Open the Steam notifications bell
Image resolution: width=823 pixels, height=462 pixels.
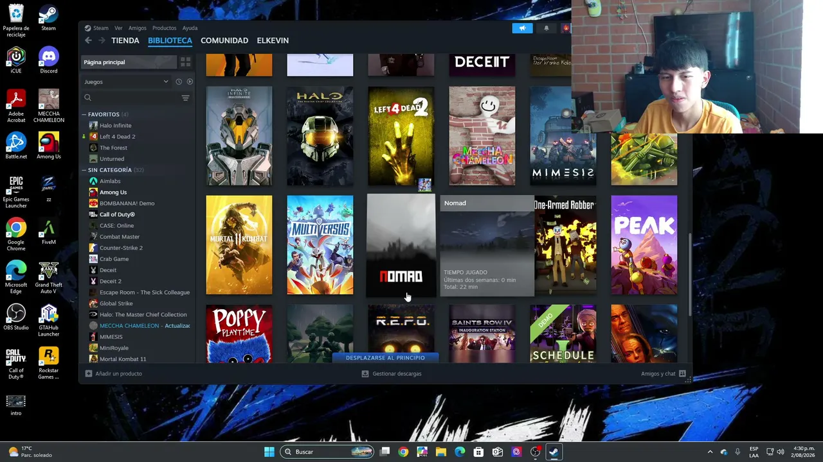pyautogui.click(x=547, y=28)
